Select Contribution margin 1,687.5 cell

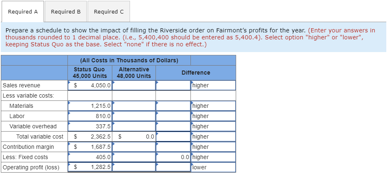click(90, 147)
